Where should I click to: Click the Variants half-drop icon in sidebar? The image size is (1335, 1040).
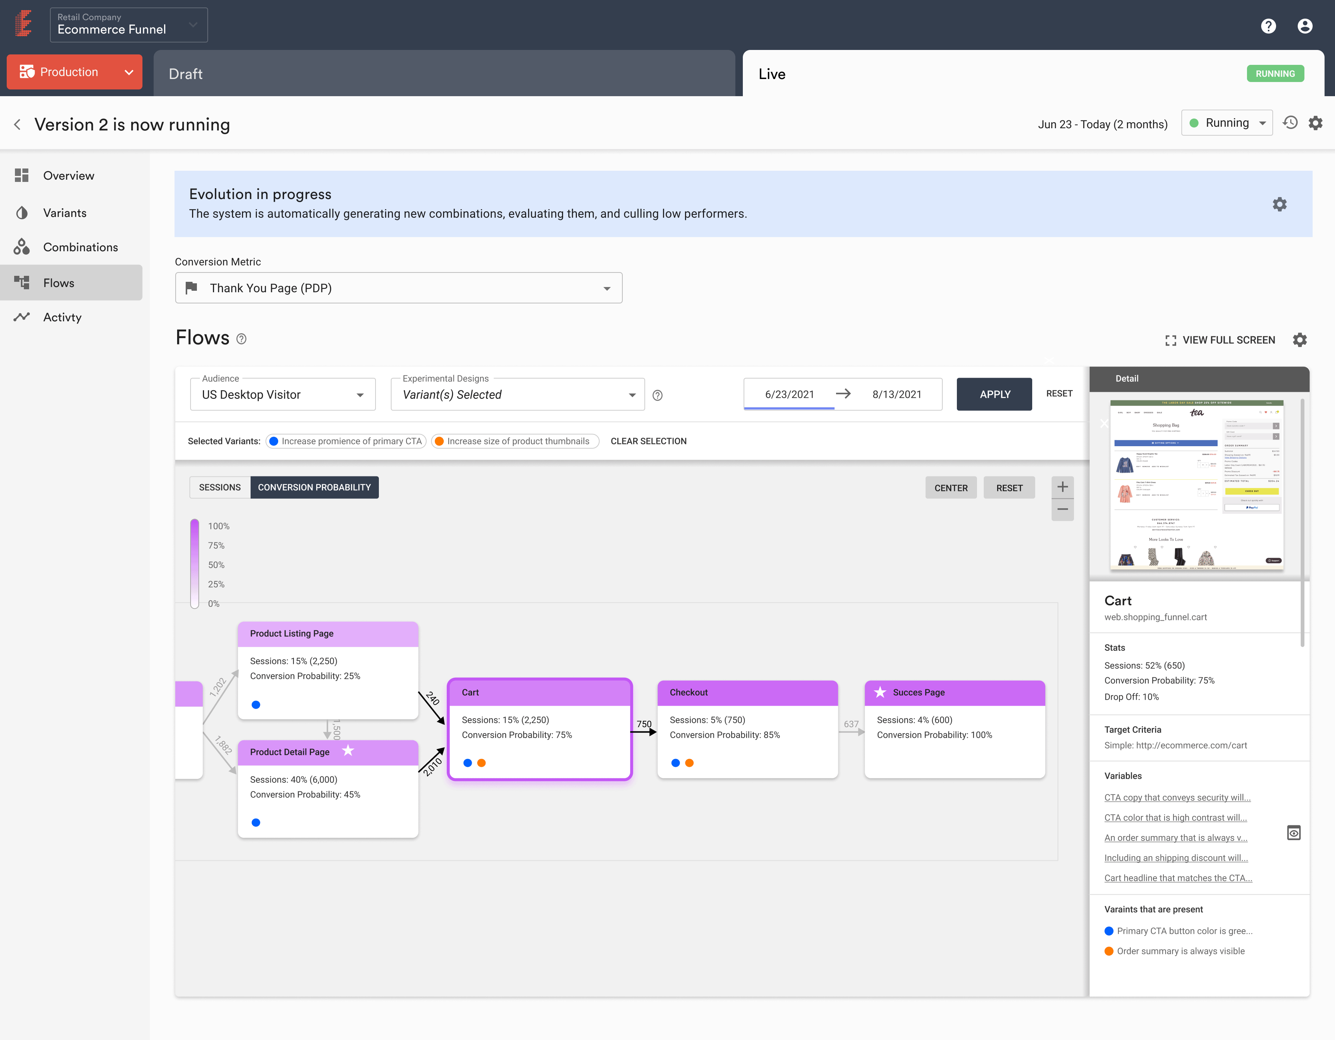click(22, 212)
